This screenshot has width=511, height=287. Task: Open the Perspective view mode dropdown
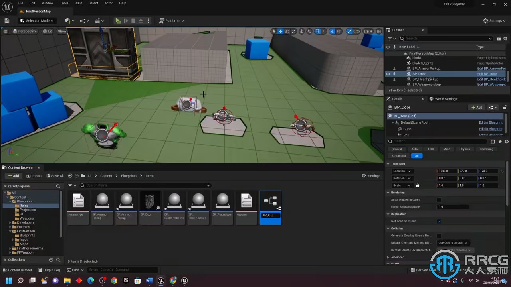click(25, 31)
